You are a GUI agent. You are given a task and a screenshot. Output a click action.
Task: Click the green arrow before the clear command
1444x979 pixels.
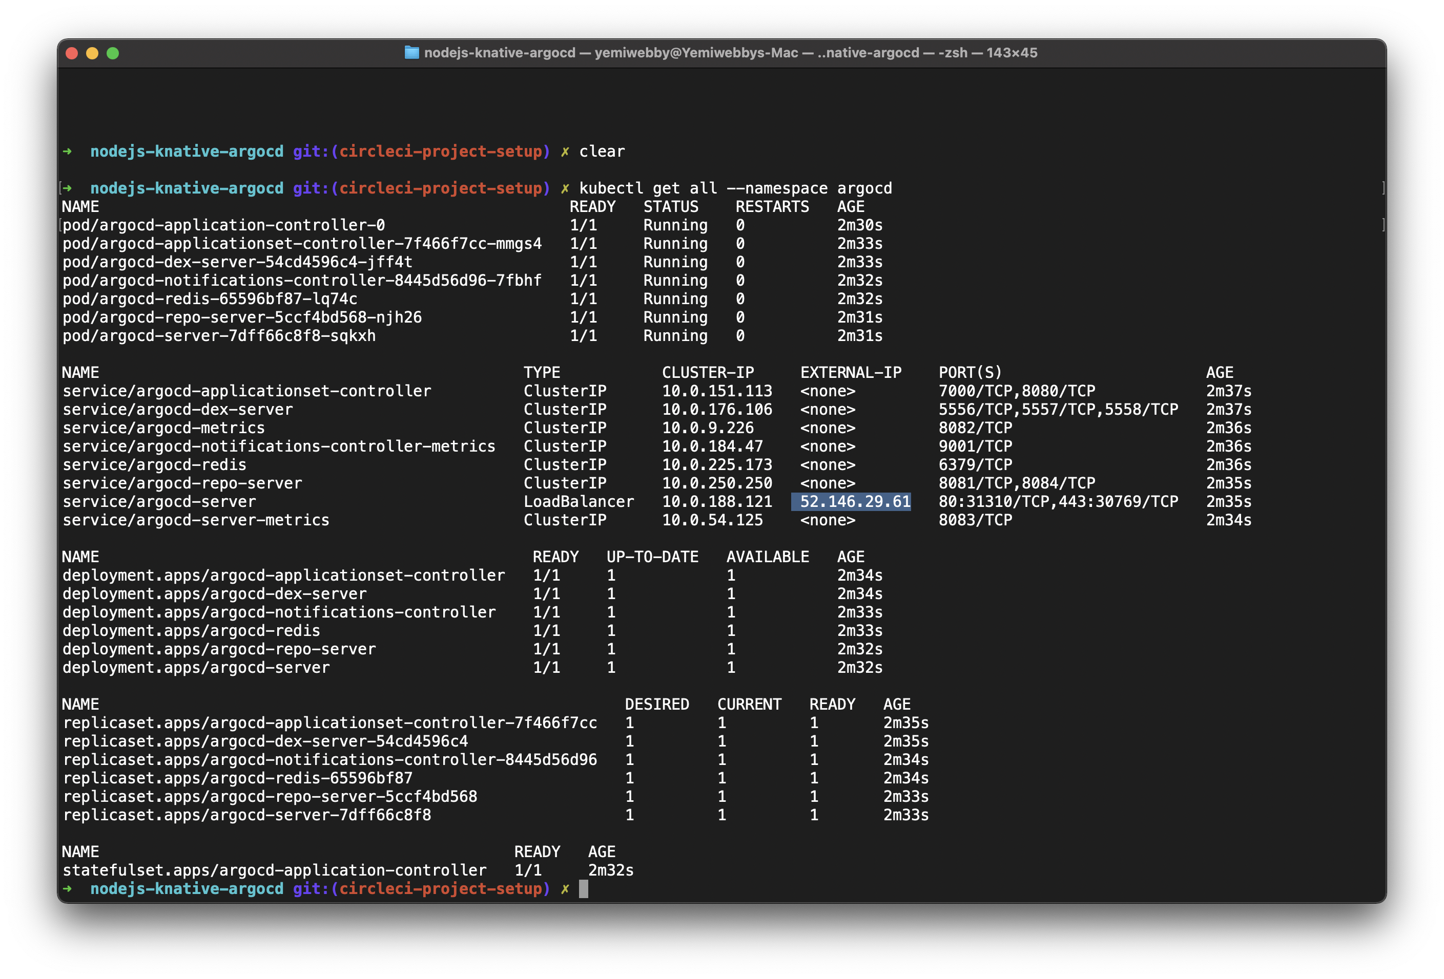click(x=68, y=151)
